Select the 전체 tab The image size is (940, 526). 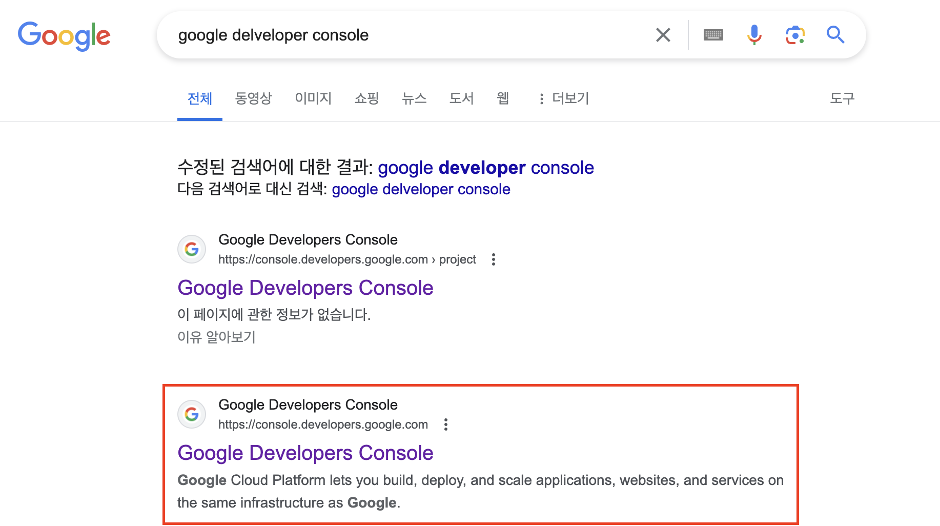point(200,98)
